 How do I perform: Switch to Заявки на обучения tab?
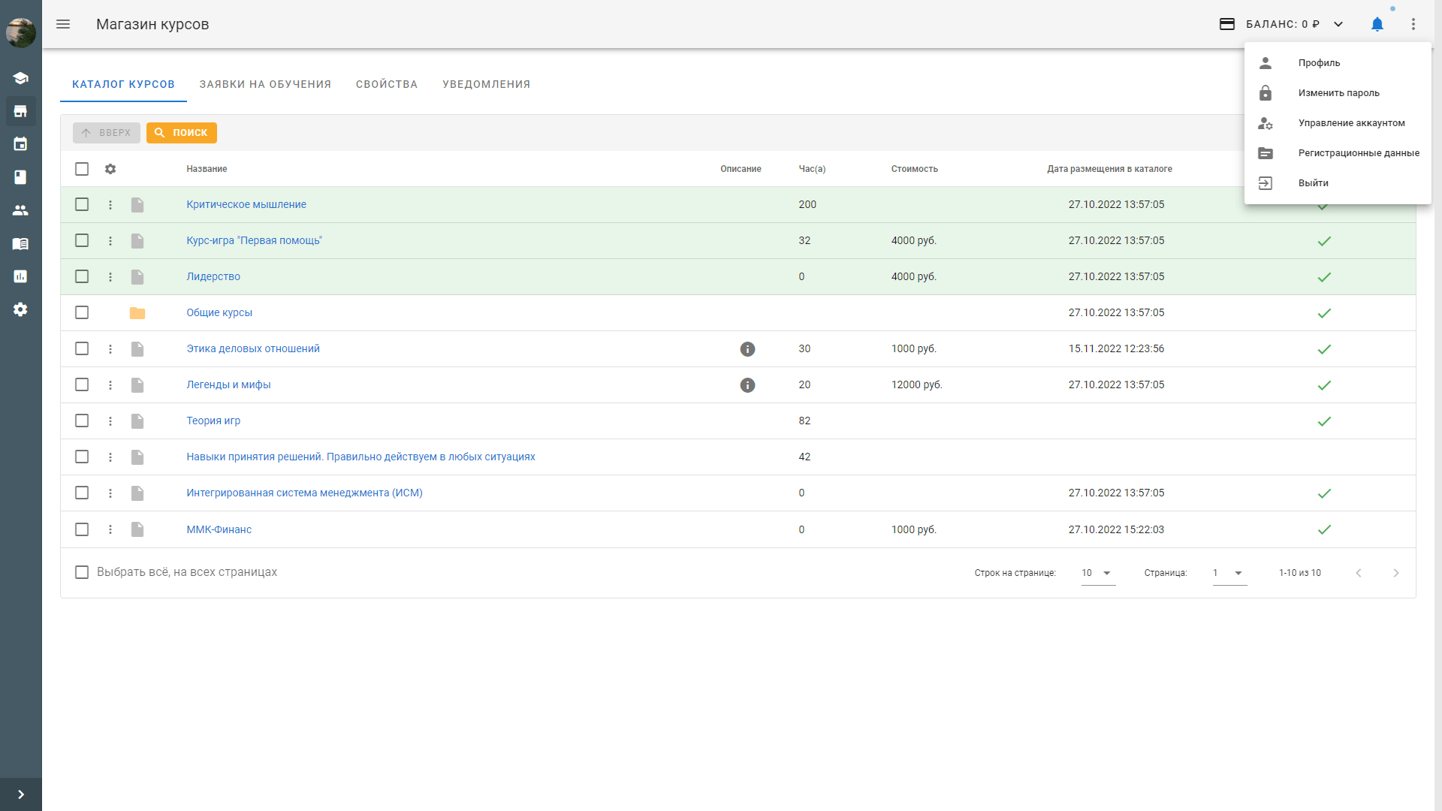(x=265, y=84)
